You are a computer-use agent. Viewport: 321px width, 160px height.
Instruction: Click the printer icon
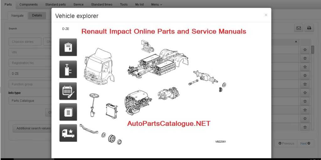point(309,28)
